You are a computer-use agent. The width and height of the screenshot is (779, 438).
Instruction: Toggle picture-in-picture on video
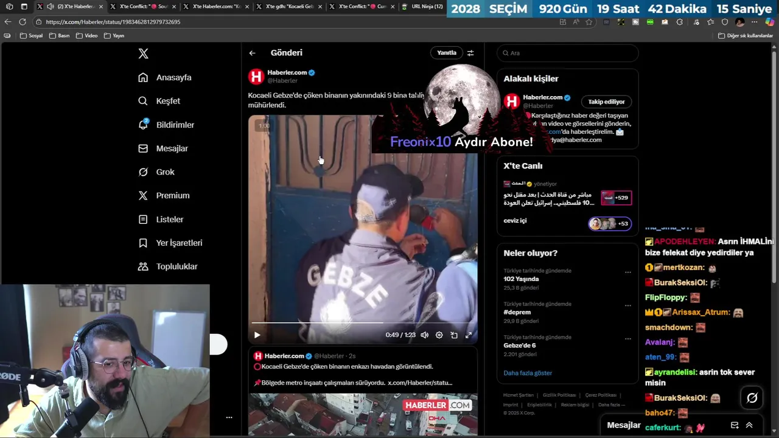pyautogui.click(x=454, y=335)
